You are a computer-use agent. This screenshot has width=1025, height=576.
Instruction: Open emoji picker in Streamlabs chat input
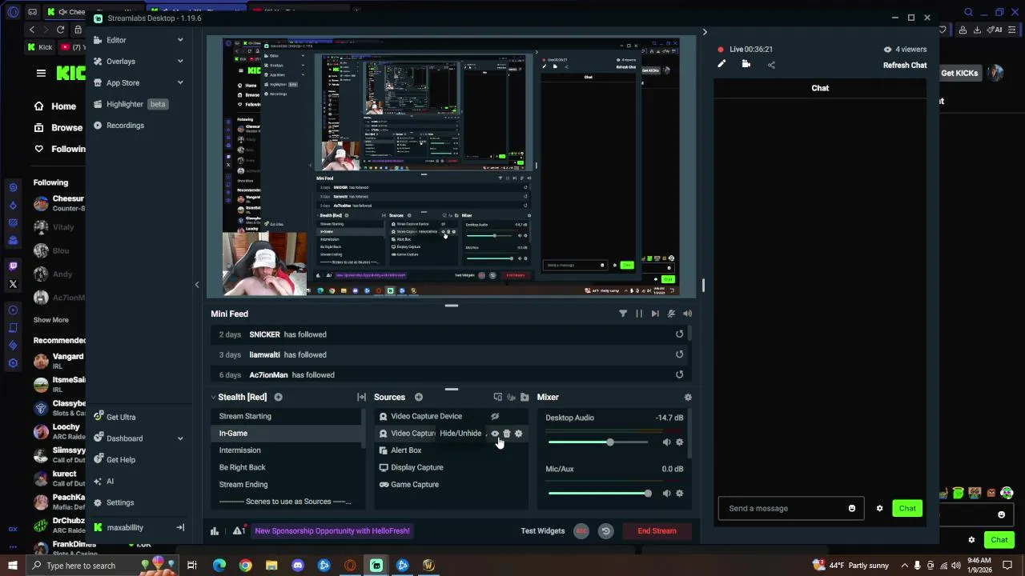[852, 508]
